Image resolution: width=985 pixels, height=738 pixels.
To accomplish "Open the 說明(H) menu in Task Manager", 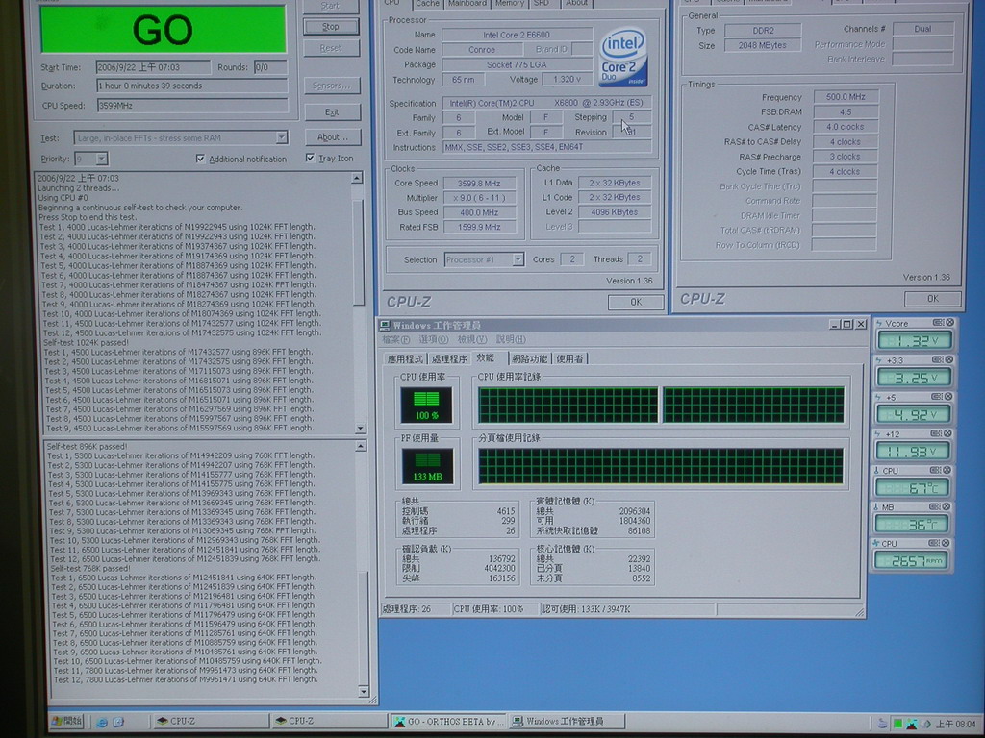I will tap(510, 339).
